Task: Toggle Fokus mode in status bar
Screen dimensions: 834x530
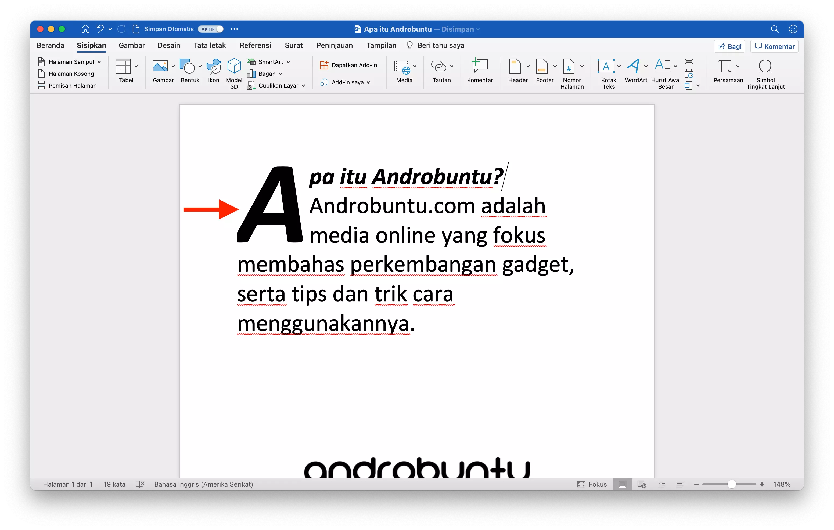Action: 592,484
